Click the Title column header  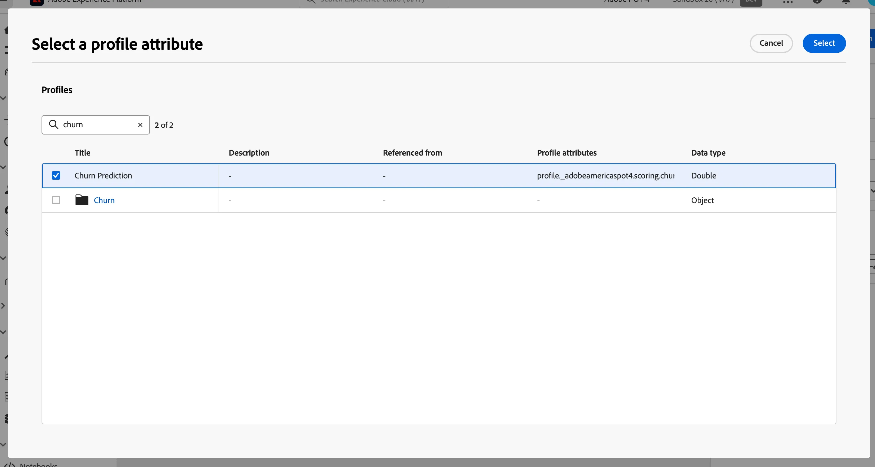(83, 153)
